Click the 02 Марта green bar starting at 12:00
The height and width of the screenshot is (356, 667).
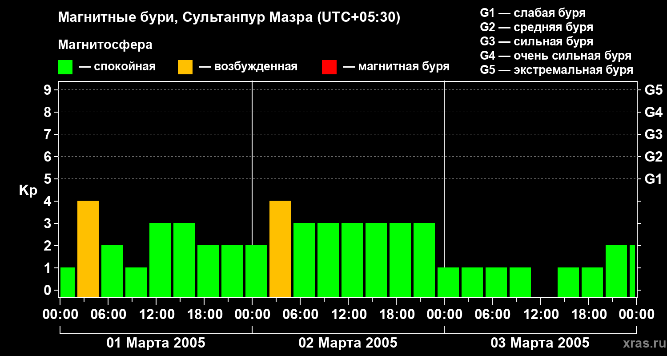point(352,260)
